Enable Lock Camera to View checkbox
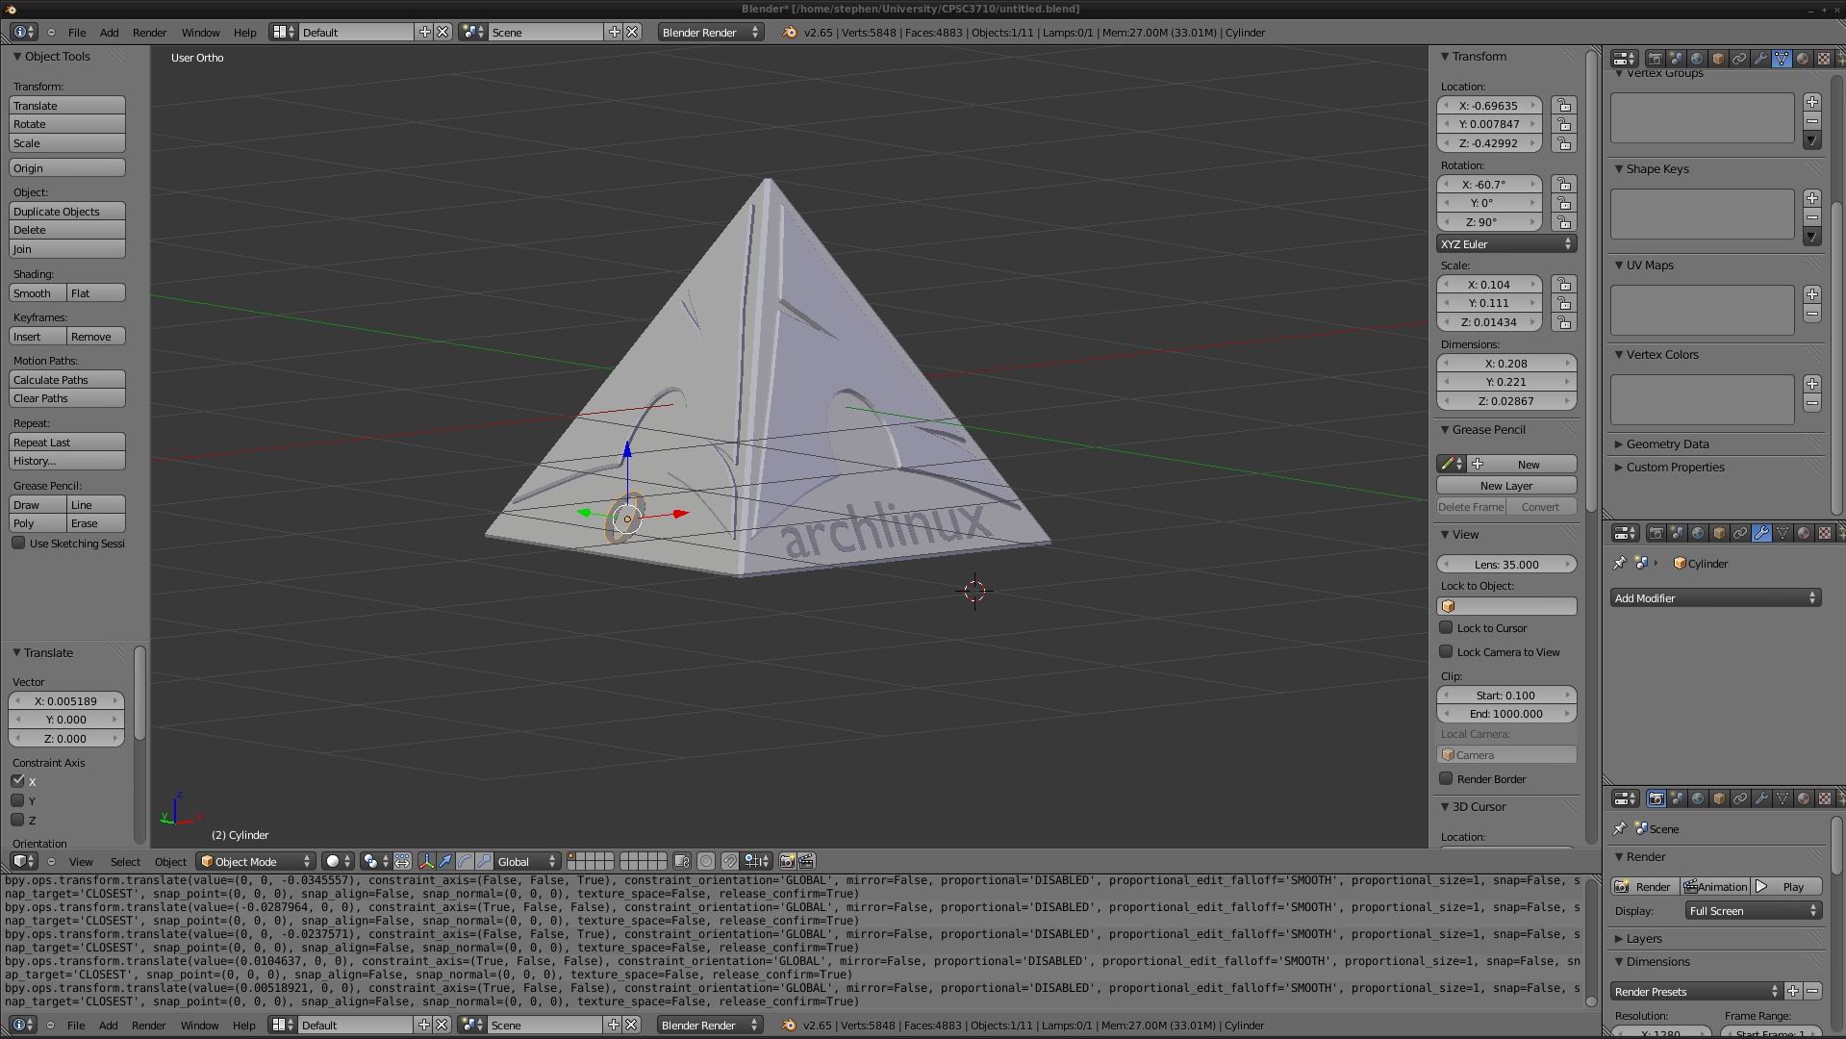 [1446, 651]
